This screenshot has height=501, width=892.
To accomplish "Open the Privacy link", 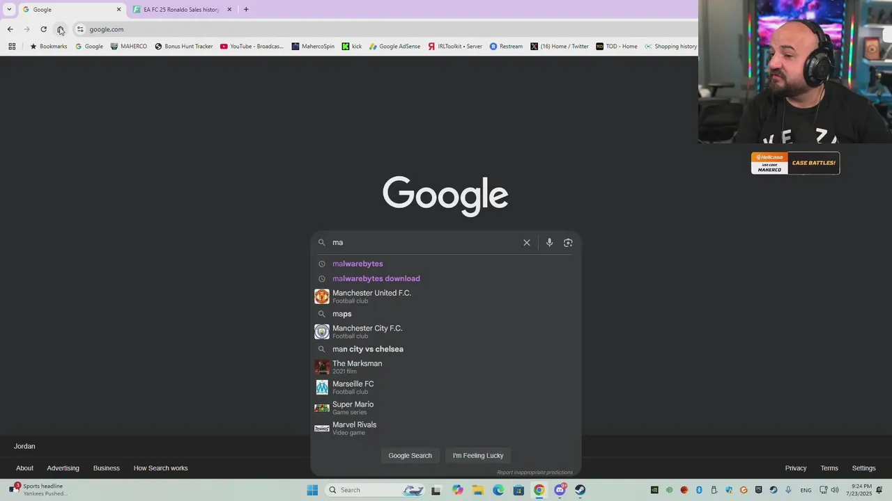I will coord(795,468).
